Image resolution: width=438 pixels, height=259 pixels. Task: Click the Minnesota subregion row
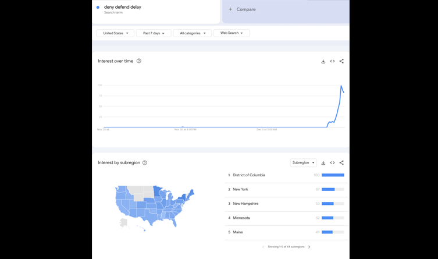click(x=241, y=218)
